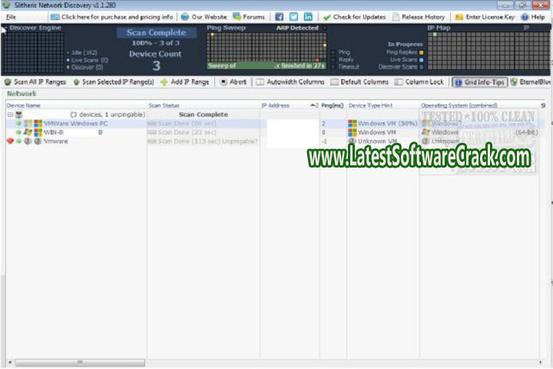Click the Discover Scans swatch
Screen dimensions: 553x369
point(421,67)
